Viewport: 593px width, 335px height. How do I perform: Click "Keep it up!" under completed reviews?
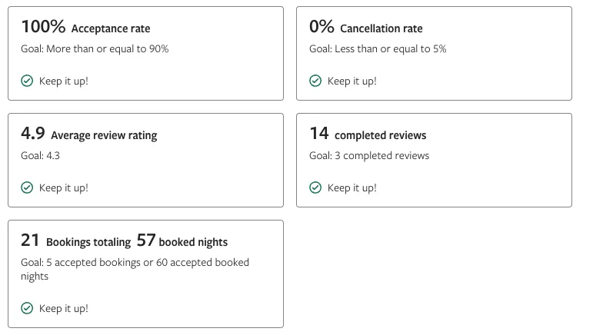coord(352,187)
